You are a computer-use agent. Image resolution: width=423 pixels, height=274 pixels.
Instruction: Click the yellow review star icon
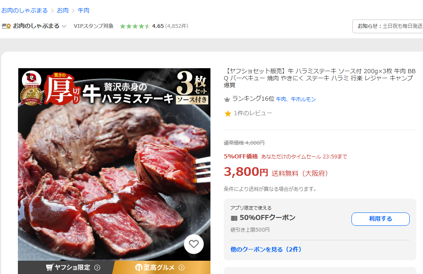228,114
